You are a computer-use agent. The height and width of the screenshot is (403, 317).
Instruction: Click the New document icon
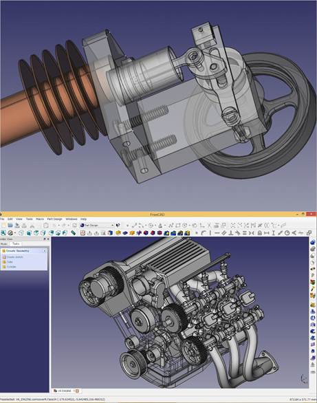[3, 225]
